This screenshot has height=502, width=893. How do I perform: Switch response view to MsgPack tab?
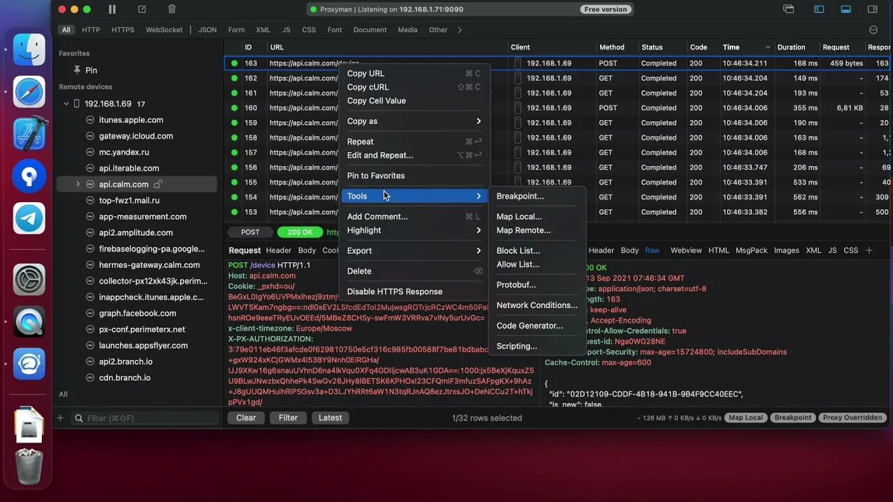[751, 250]
